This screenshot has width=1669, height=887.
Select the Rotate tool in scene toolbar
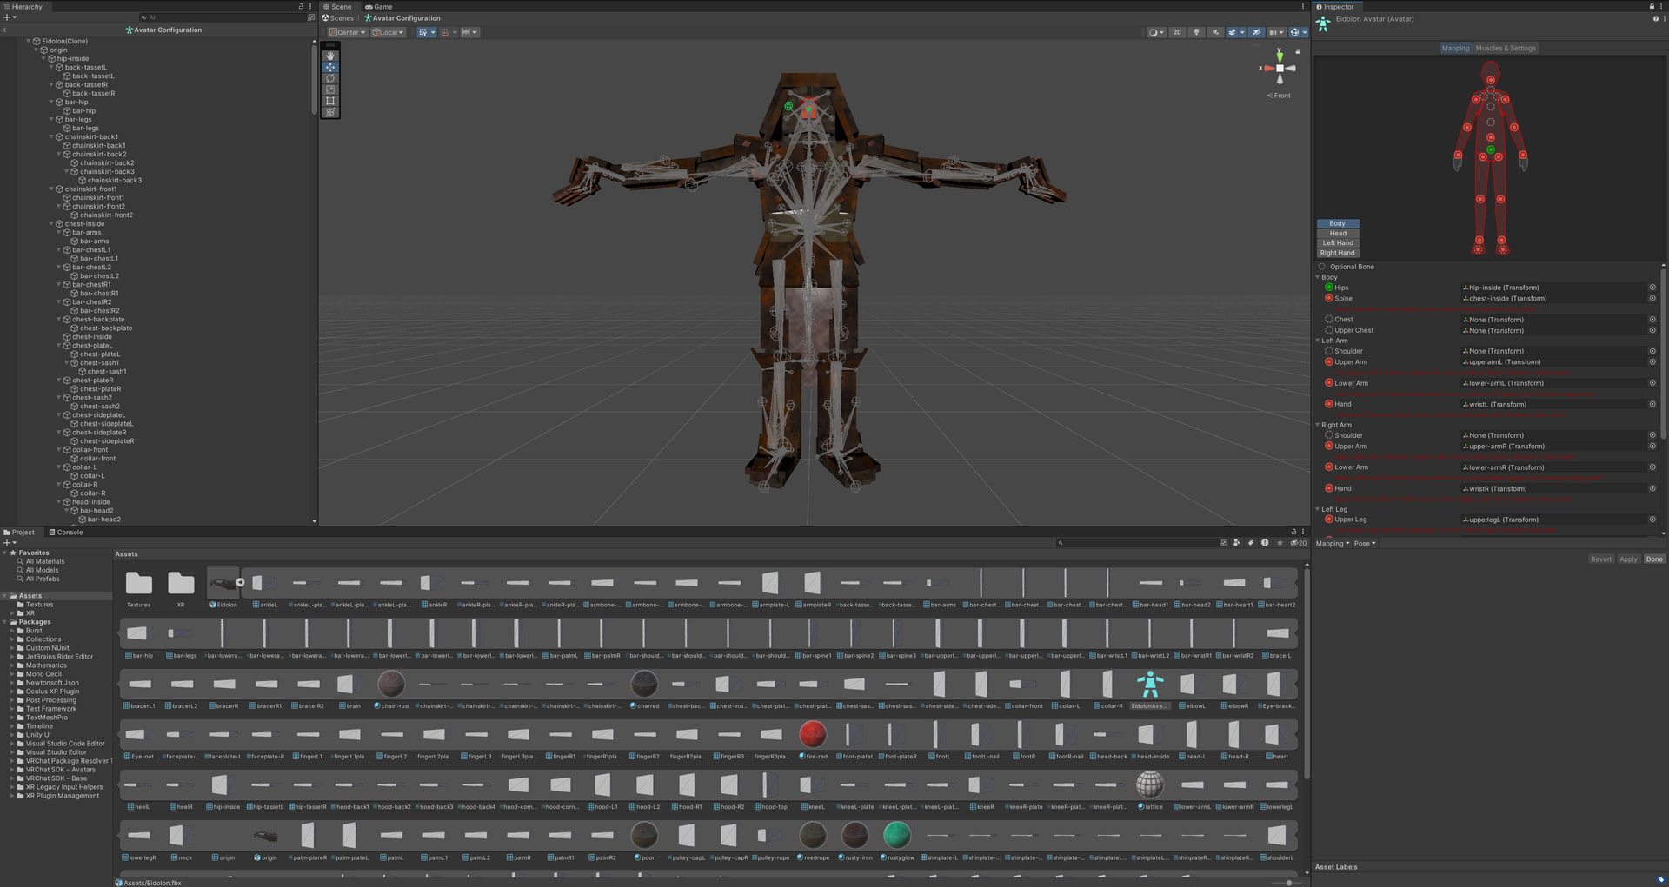pyautogui.click(x=330, y=78)
